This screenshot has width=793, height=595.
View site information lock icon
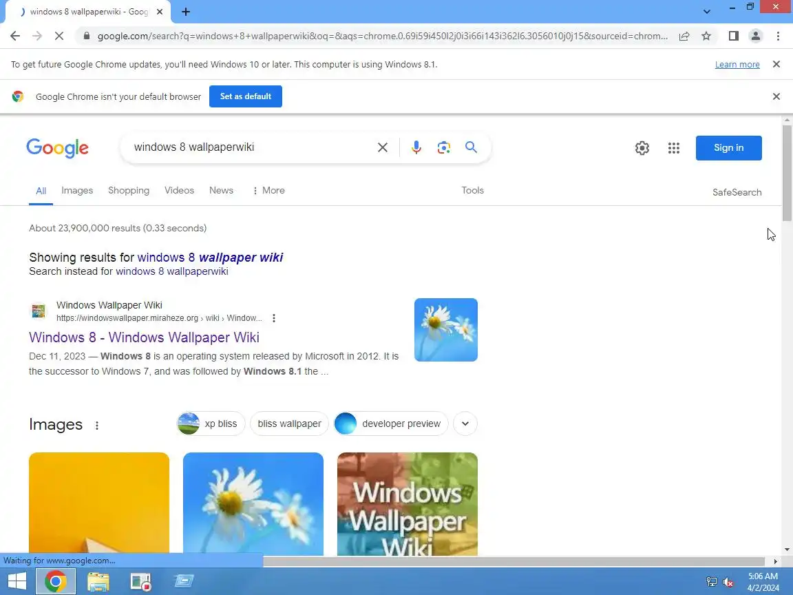pyautogui.click(x=87, y=36)
